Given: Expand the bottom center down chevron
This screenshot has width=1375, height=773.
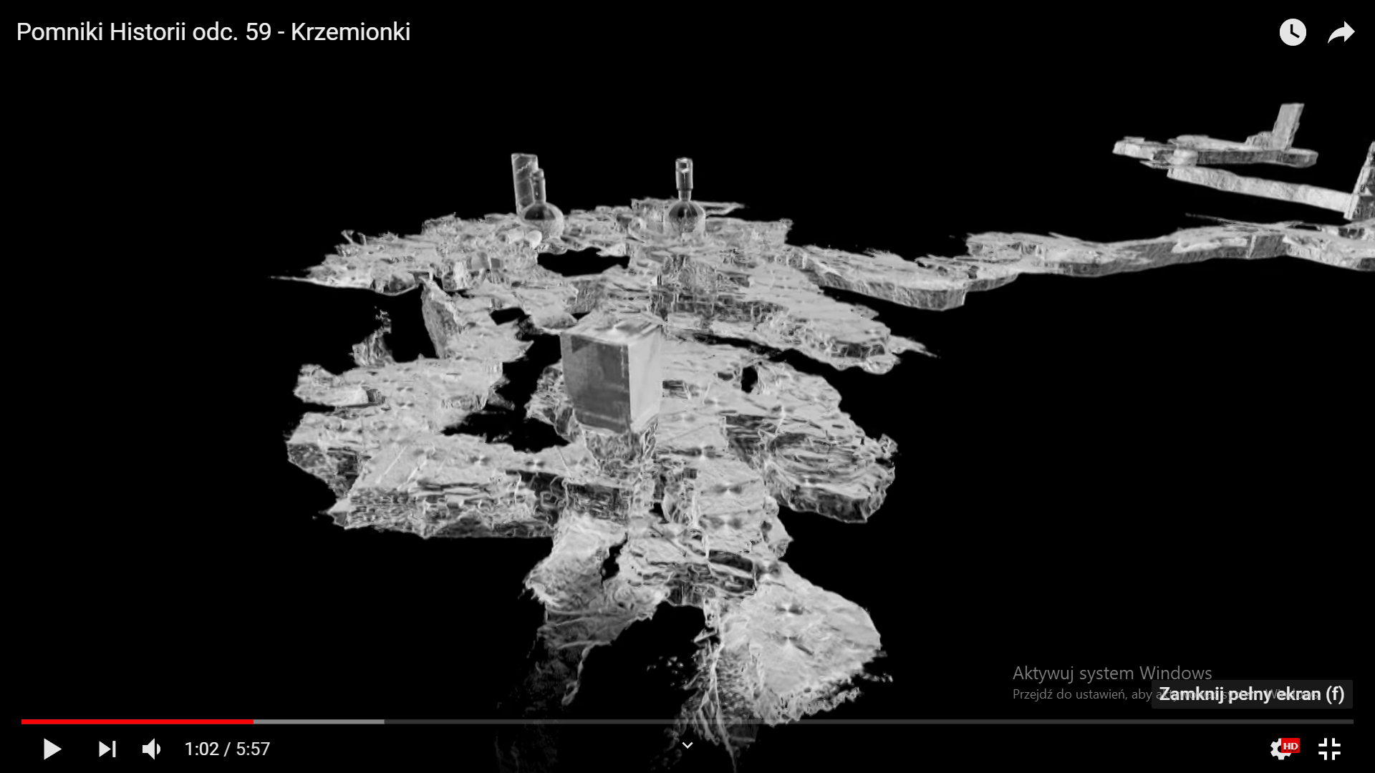Looking at the screenshot, I should click(687, 746).
